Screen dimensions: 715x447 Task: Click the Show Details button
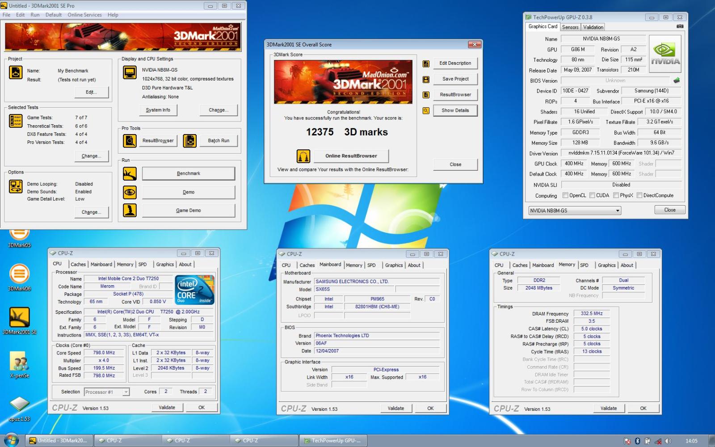point(455,110)
